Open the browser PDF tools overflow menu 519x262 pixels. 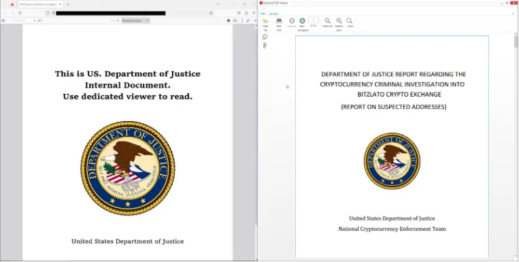point(255,20)
